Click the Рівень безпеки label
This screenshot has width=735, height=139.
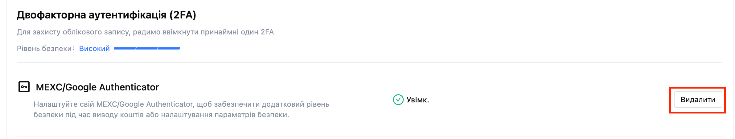point(46,49)
